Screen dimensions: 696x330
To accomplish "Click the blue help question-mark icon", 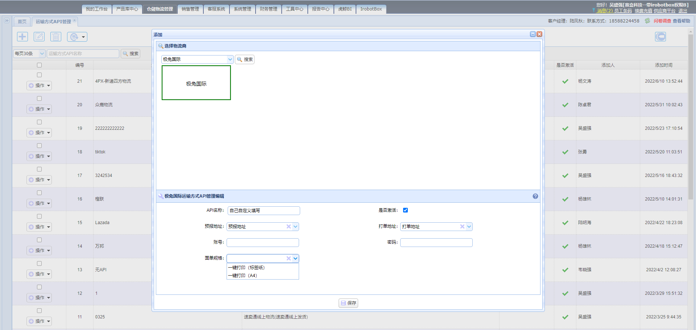I will (x=535, y=196).
